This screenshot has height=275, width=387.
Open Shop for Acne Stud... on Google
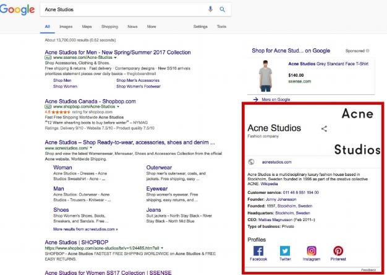(x=291, y=51)
